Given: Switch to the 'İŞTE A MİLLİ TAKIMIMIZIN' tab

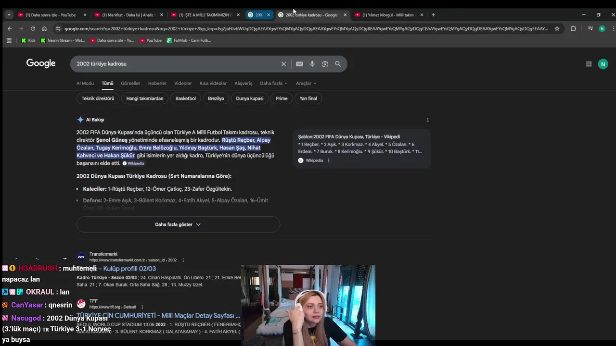Looking at the screenshot, I should 205,15.
